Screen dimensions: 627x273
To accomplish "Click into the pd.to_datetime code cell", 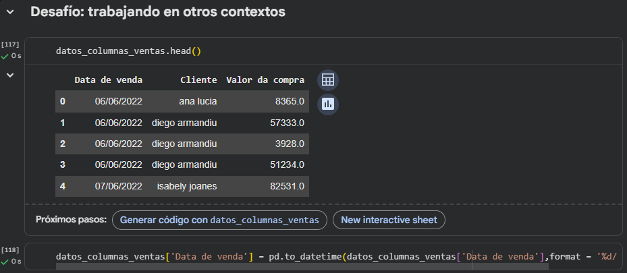I will tap(337, 256).
